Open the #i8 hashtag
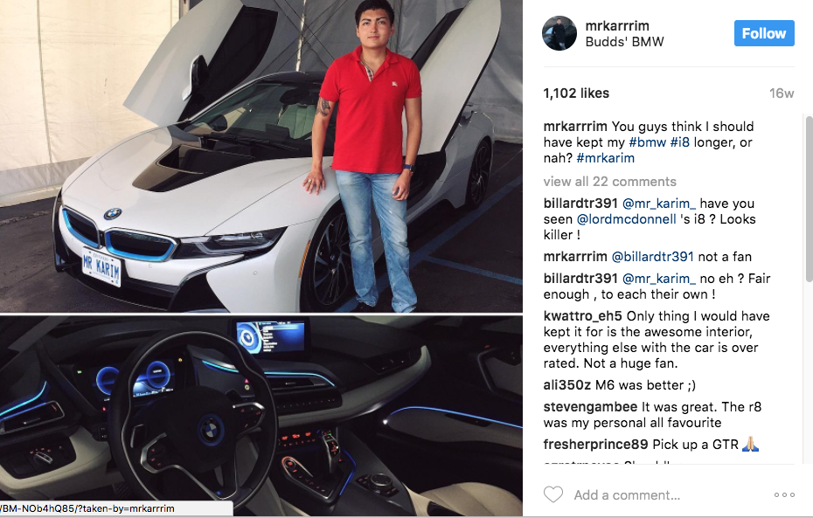This screenshot has width=813, height=518. (680, 142)
